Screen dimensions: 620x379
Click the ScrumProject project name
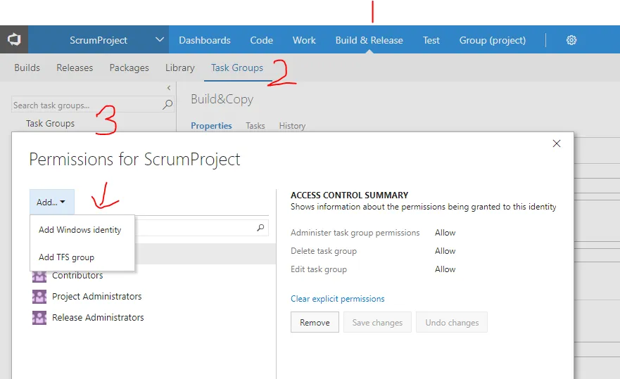pos(99,40)
